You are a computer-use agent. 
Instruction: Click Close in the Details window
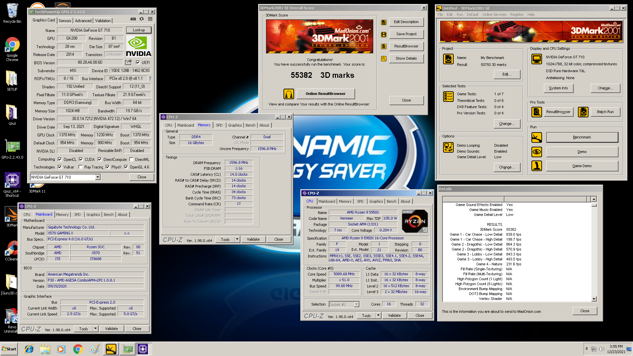click(585, 311)
